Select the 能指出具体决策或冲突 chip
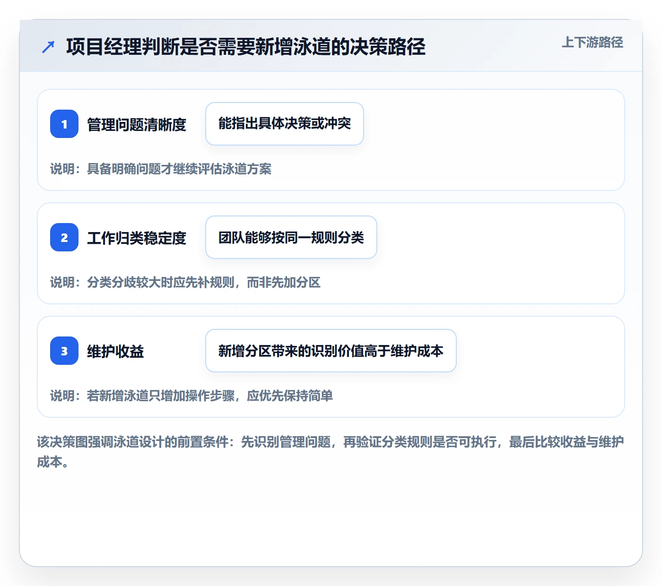 285,124
